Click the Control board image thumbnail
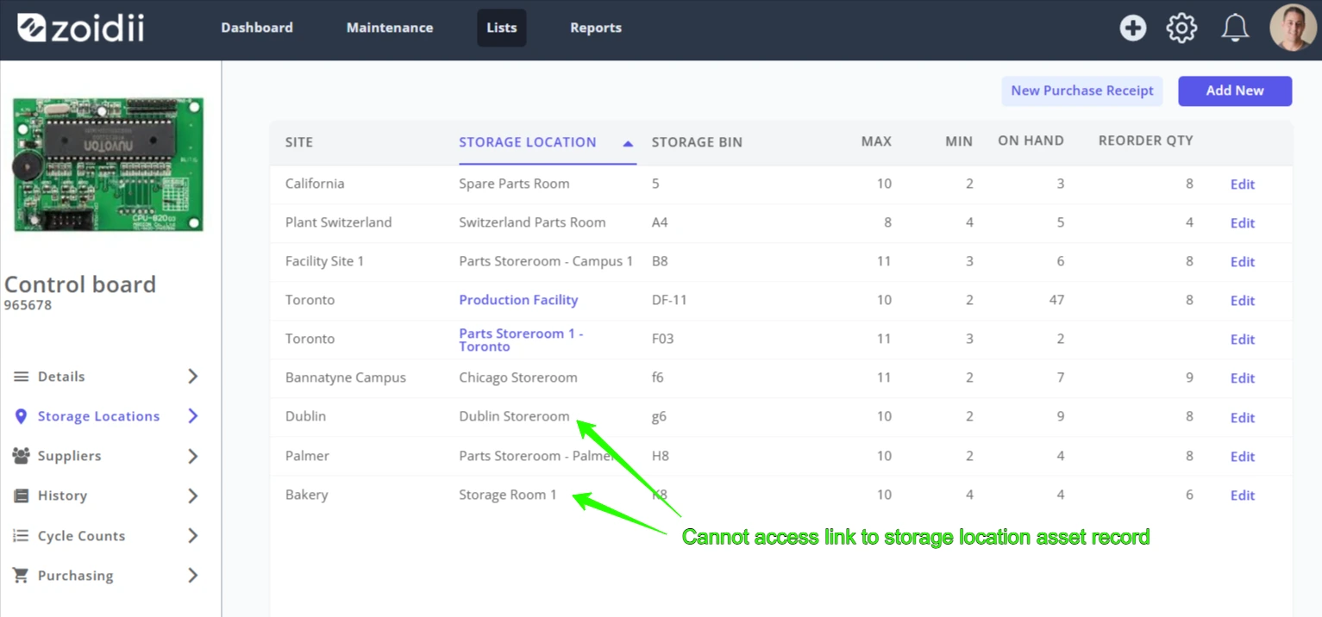 point(109,164)
